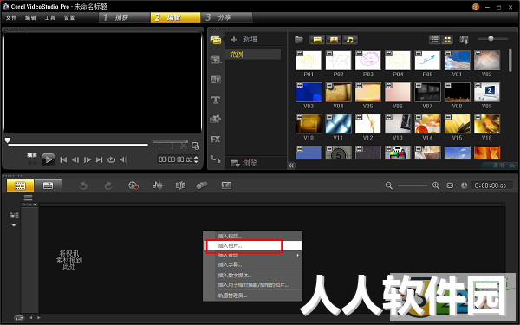The height and width of the screenshot is (325, 520).
Task: Select the P01 sun photo thumbnail
Action: [309, 61]
